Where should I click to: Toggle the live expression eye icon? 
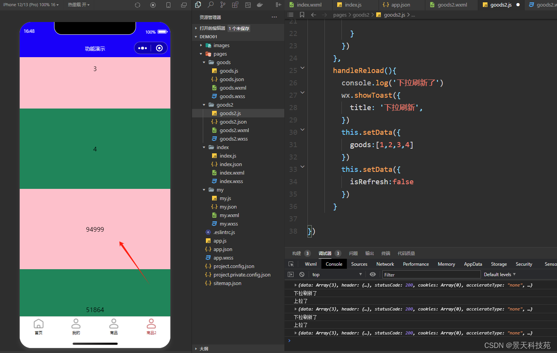click(372, 275)
